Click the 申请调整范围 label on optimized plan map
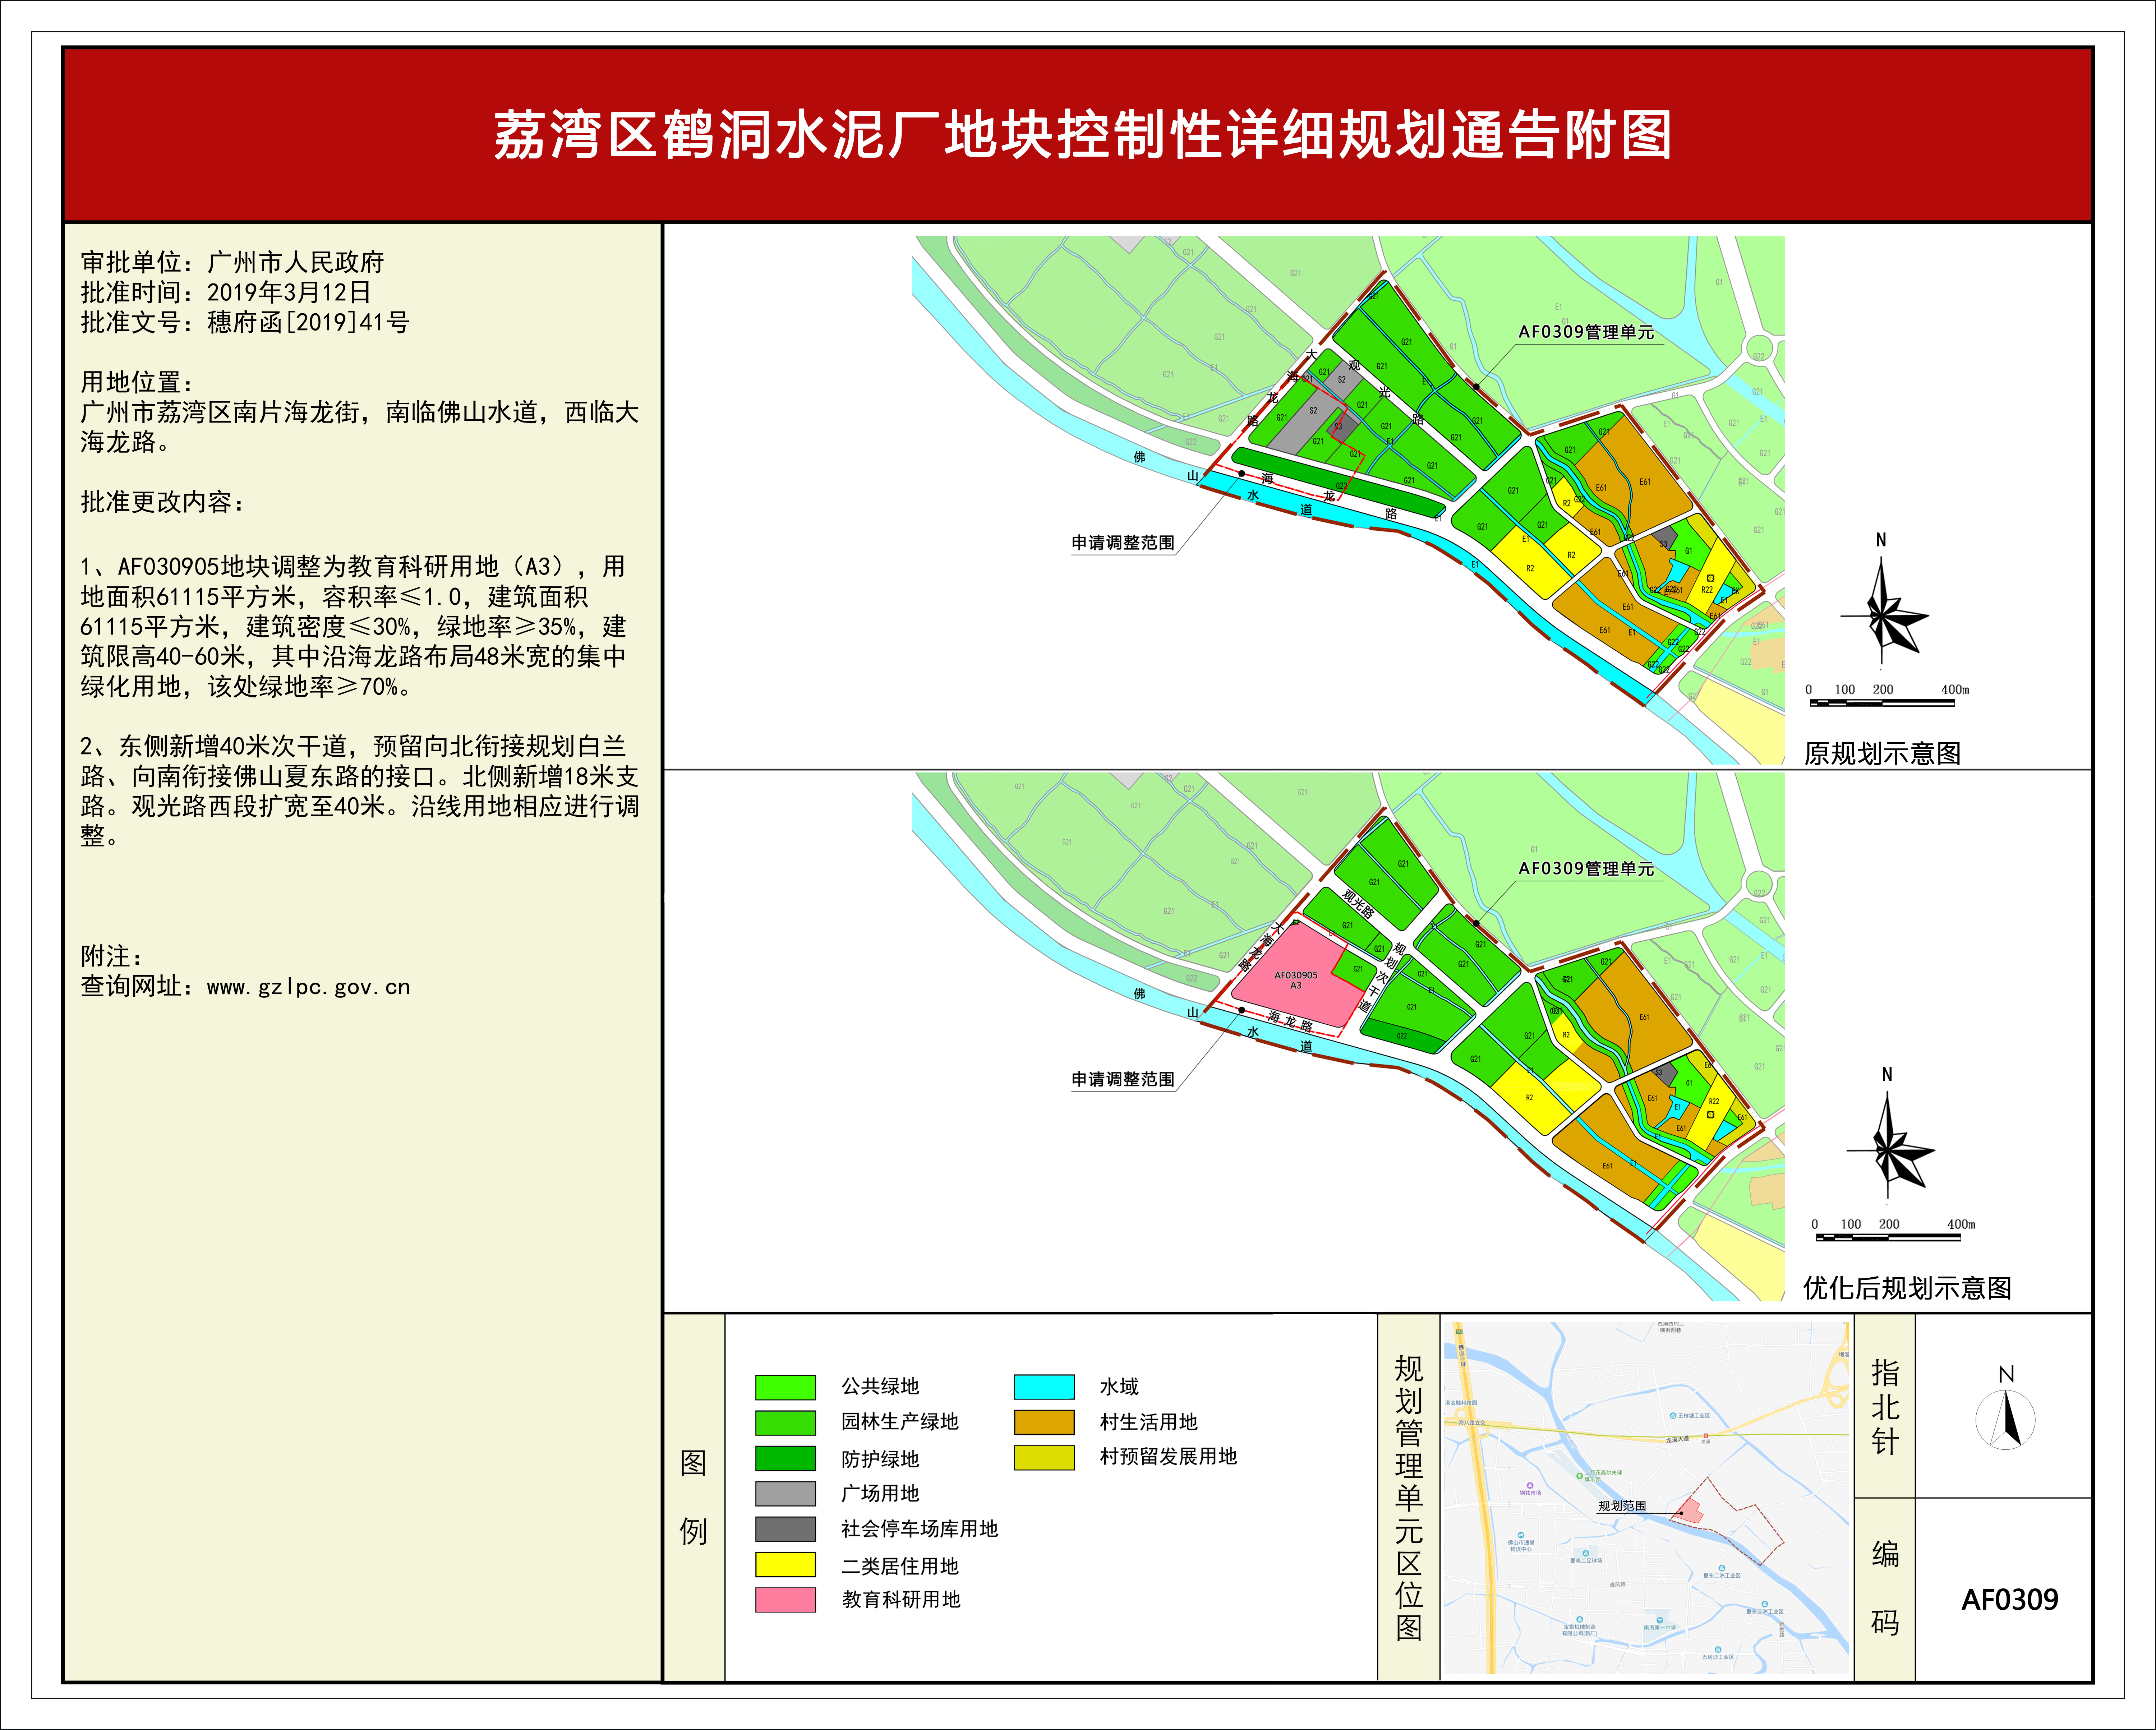The height and width of the screenshot is (1730, 2156). tap(1123, 1079)
